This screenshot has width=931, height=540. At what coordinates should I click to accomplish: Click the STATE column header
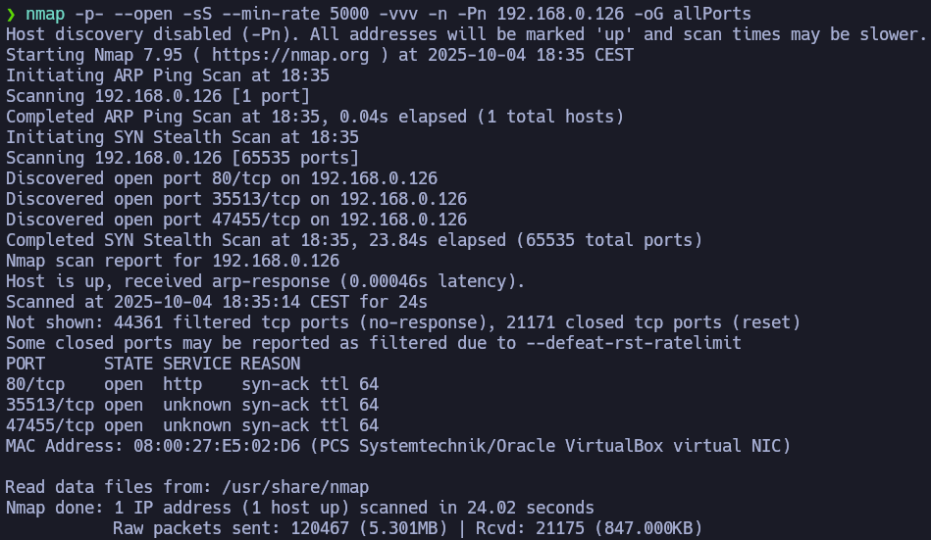click(128, 364)
